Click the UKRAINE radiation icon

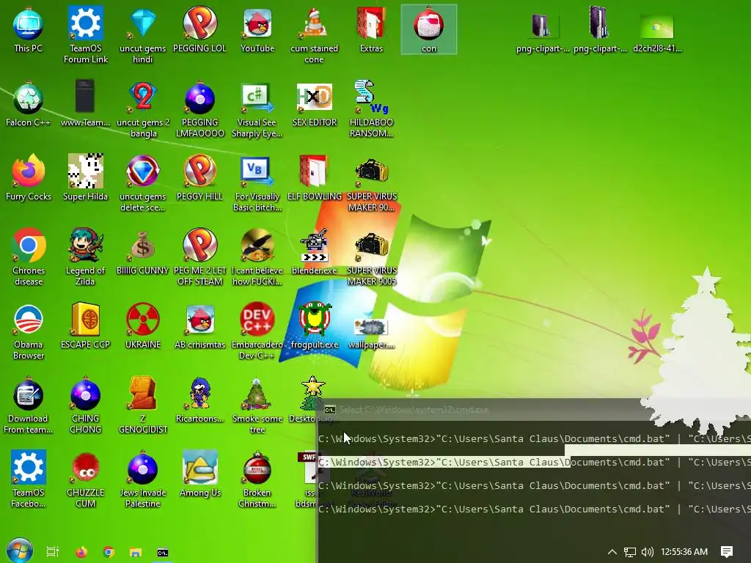[143, 320]
